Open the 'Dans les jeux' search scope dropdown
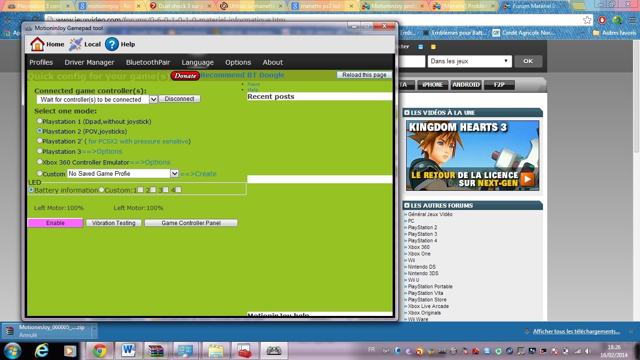640x360 pixels. tap(469, 61)
